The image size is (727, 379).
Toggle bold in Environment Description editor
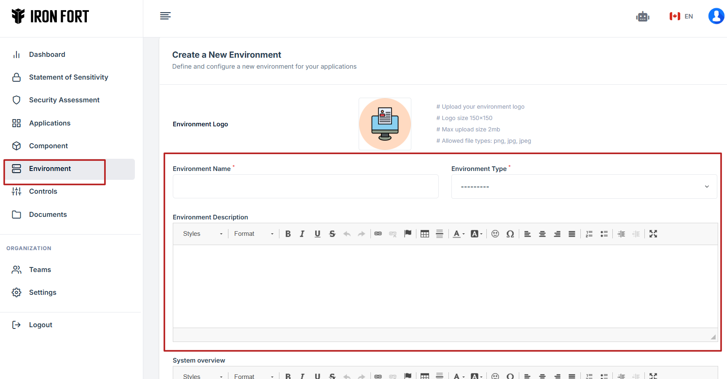[x=288, y=234]
